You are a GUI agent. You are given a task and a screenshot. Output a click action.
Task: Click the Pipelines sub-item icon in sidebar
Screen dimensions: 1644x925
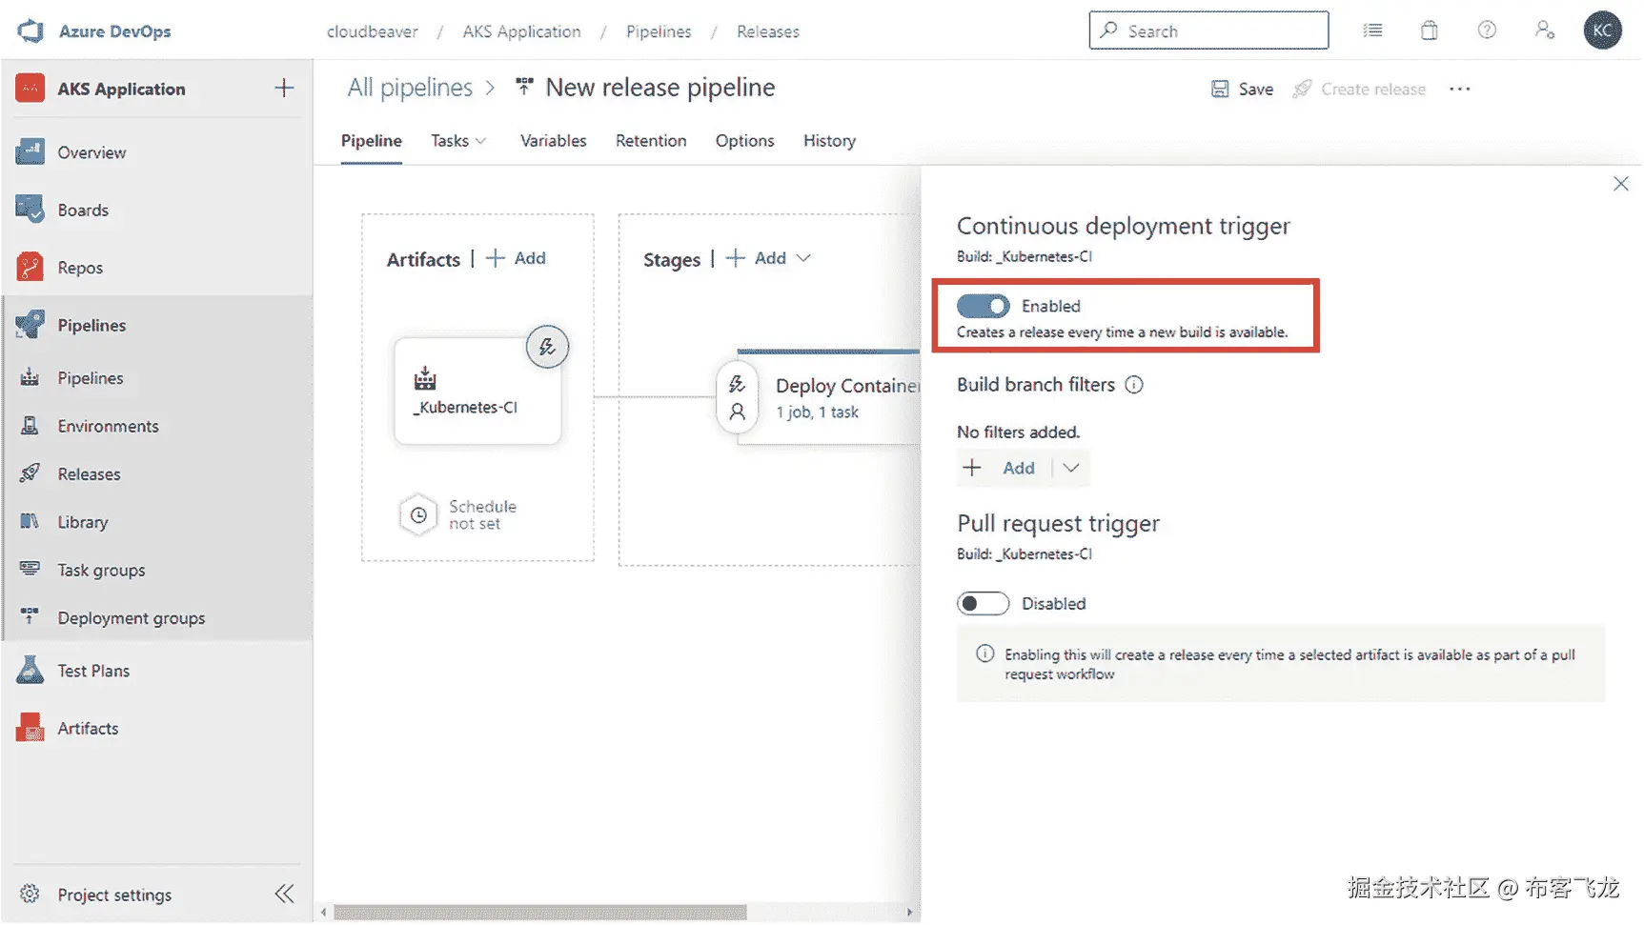[30, 378]
